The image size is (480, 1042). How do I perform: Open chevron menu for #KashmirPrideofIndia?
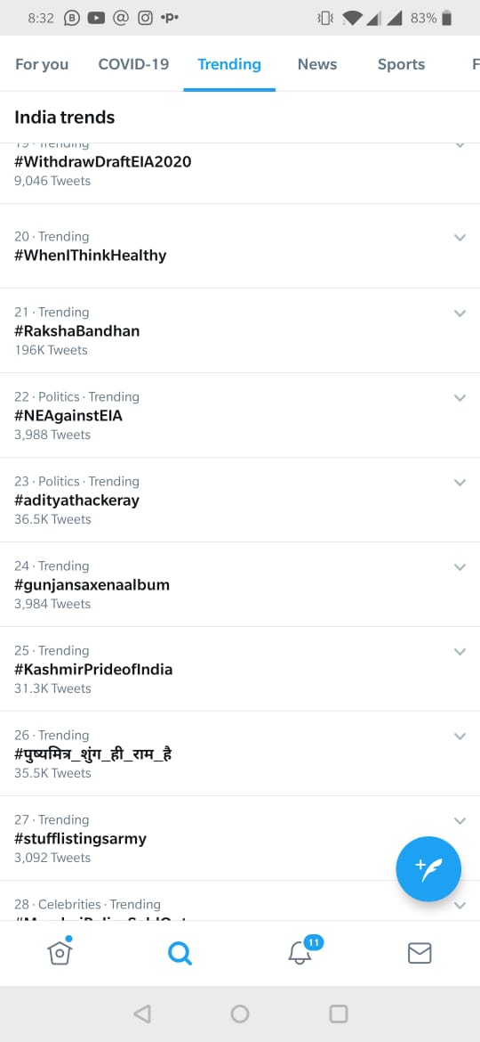(x=460, y=652)
